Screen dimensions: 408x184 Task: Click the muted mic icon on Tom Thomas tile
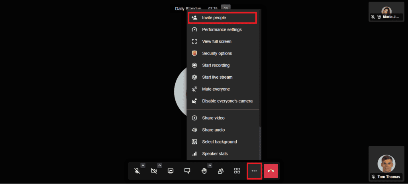pos(373,177)
